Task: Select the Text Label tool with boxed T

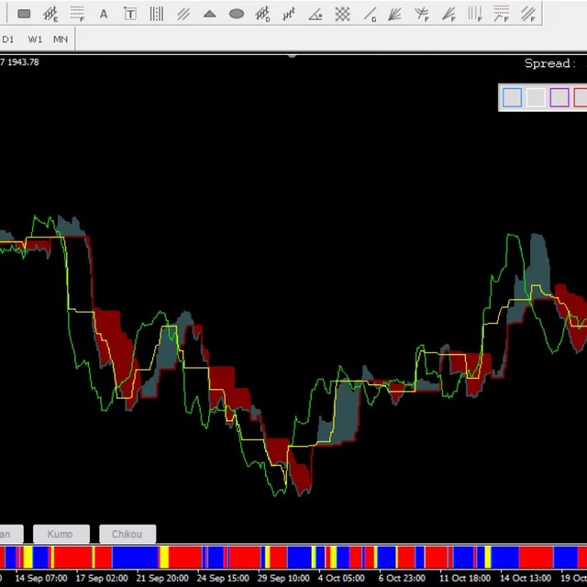Action: click(130, 15)
